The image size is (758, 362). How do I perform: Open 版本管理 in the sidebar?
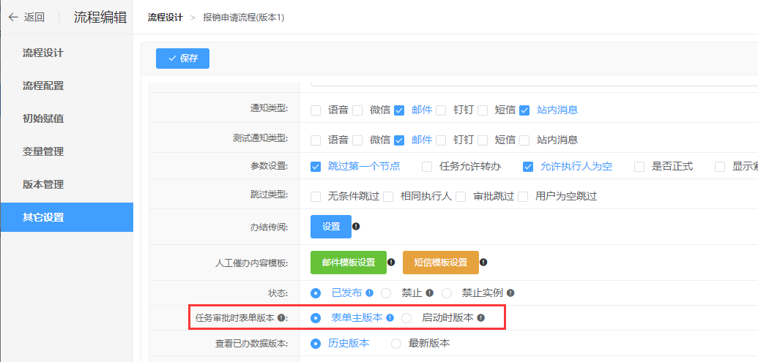tap(43, 184)
